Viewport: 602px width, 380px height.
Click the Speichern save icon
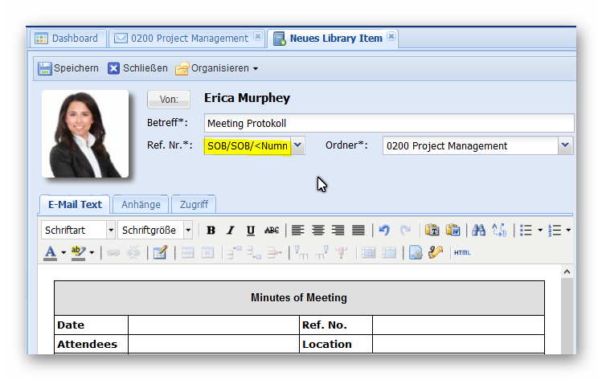(45, 68)
